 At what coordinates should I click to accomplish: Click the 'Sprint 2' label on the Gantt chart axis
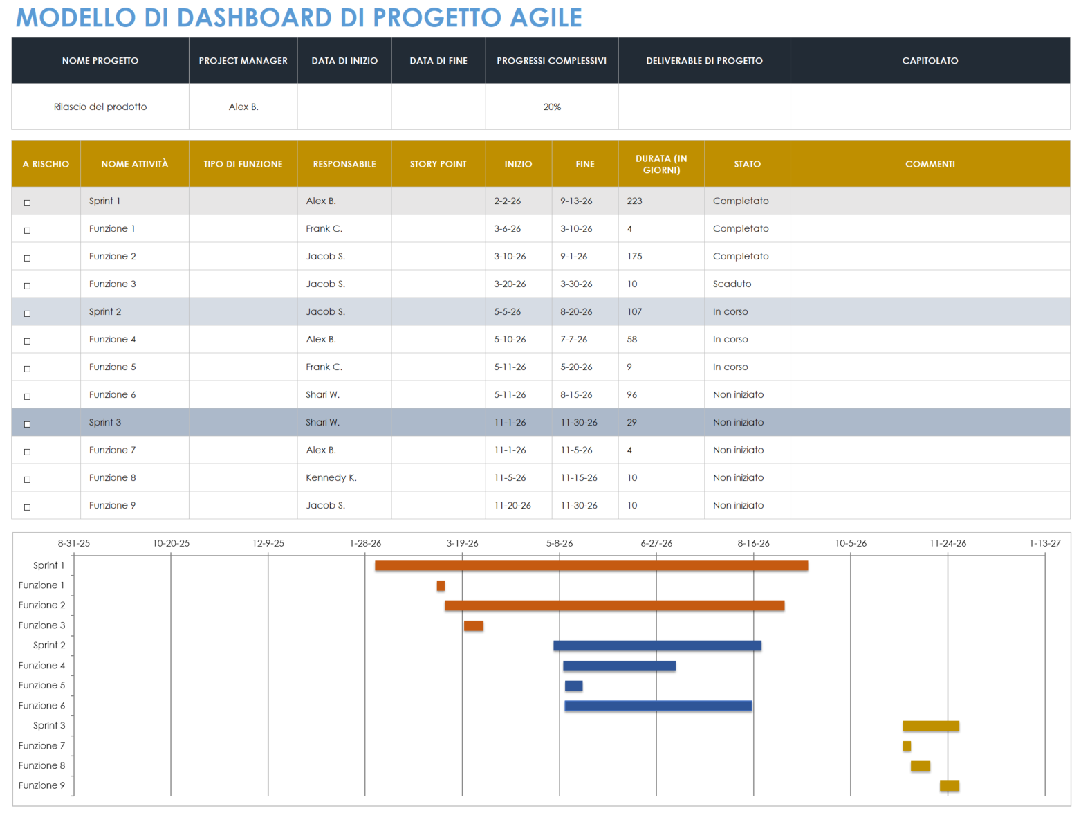[49, 645]
